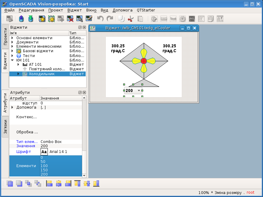This screenshot has width=263, height=197.
Task: Expand the Допомога attribute row
Action: pos(12,107)
